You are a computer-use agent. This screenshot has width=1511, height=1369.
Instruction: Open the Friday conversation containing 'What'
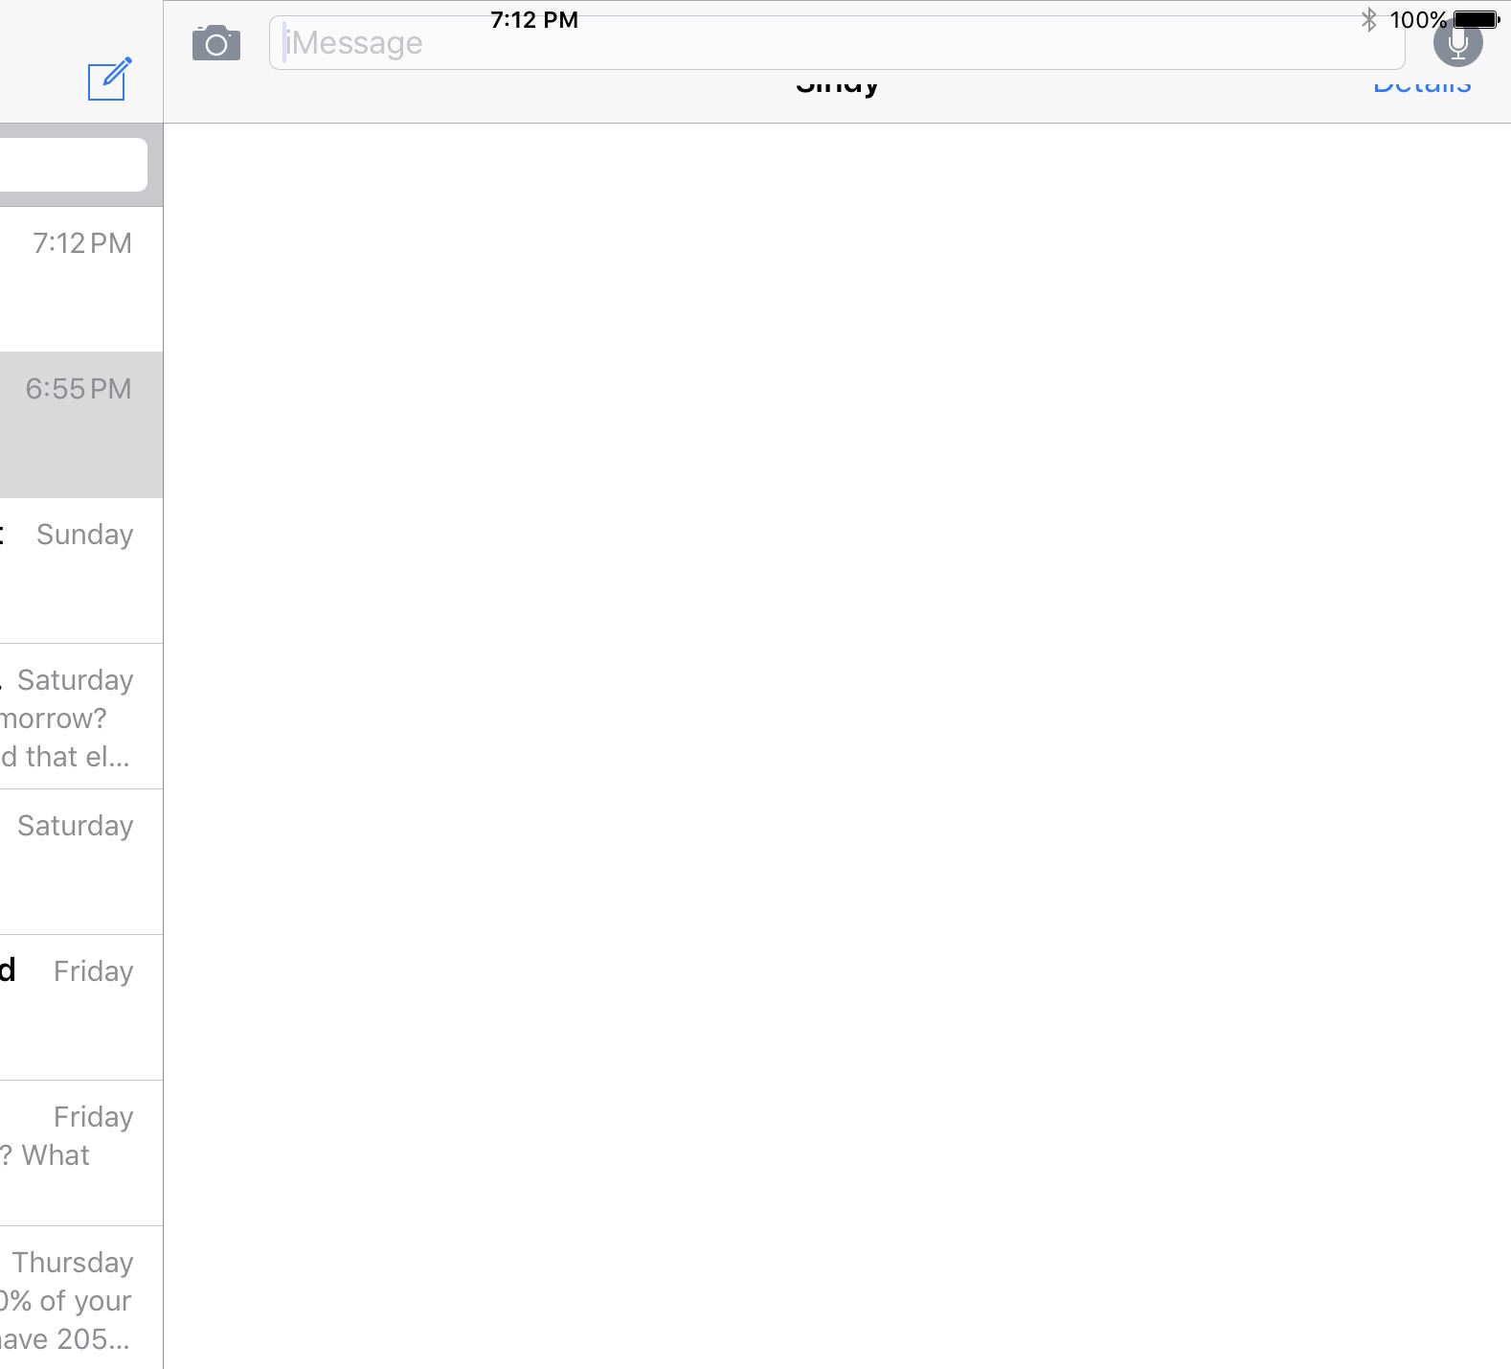point(81,1153)
